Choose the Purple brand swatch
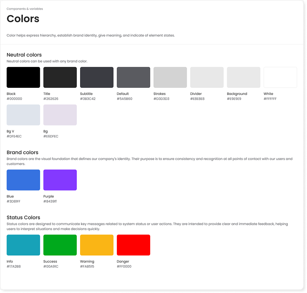 (60, 180)
